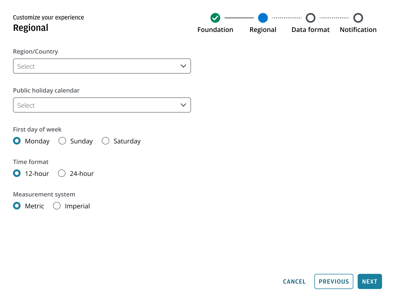Select Saturday as first day of week

[x=106, y=141]
